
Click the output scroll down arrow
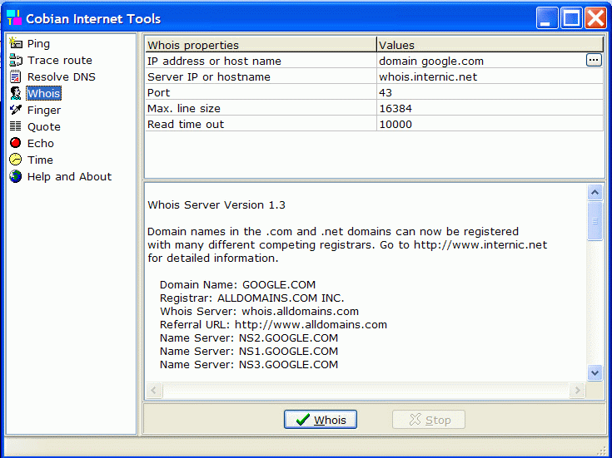click(595, 373)
